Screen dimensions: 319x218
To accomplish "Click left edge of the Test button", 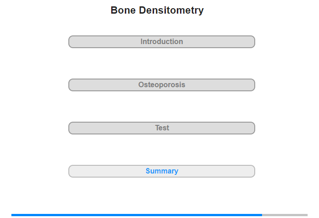I will click(70, 128).
